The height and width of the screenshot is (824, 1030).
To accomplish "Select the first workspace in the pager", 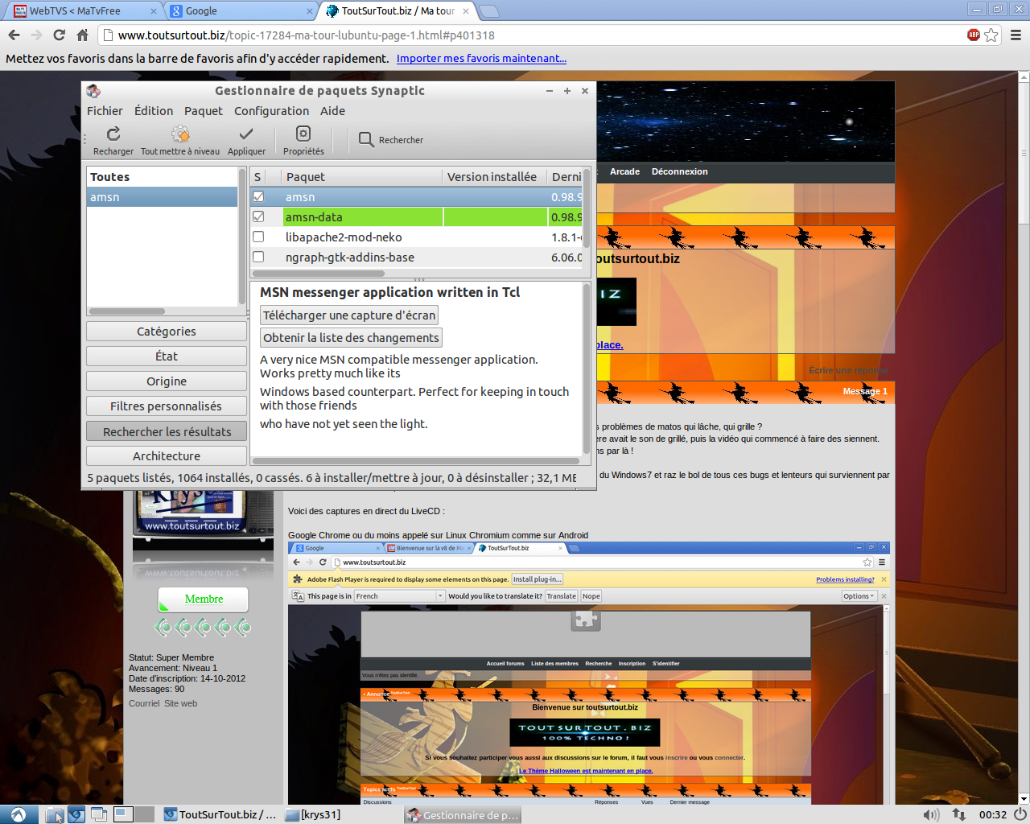I will click(123, 814).
